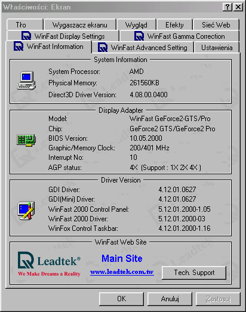The image size is (246, 312).
Task: Select the Wygląd tab
Action: 136,24
